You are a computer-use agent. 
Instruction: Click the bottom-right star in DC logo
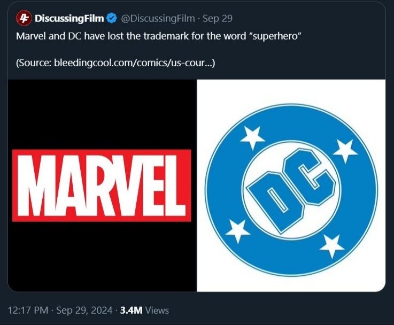331,245
